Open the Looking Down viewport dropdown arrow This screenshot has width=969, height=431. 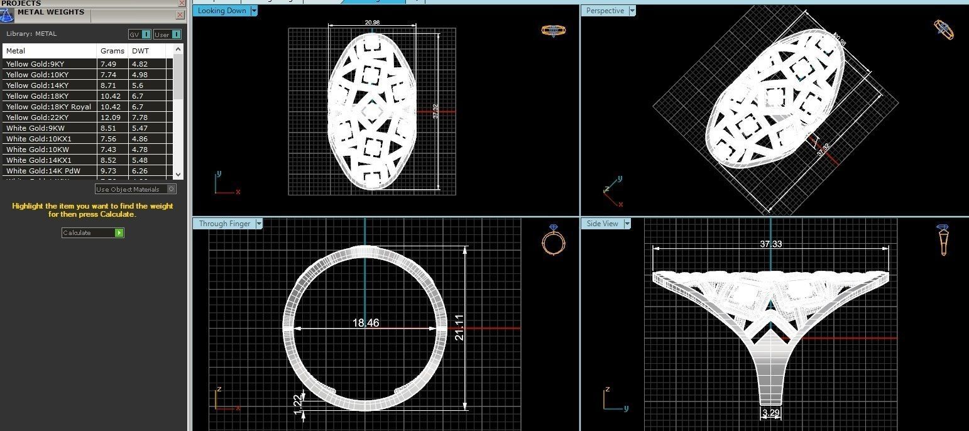tap(254, 11)
